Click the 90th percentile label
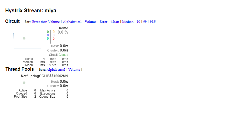 pyautogui.click(x=53, y=59)
